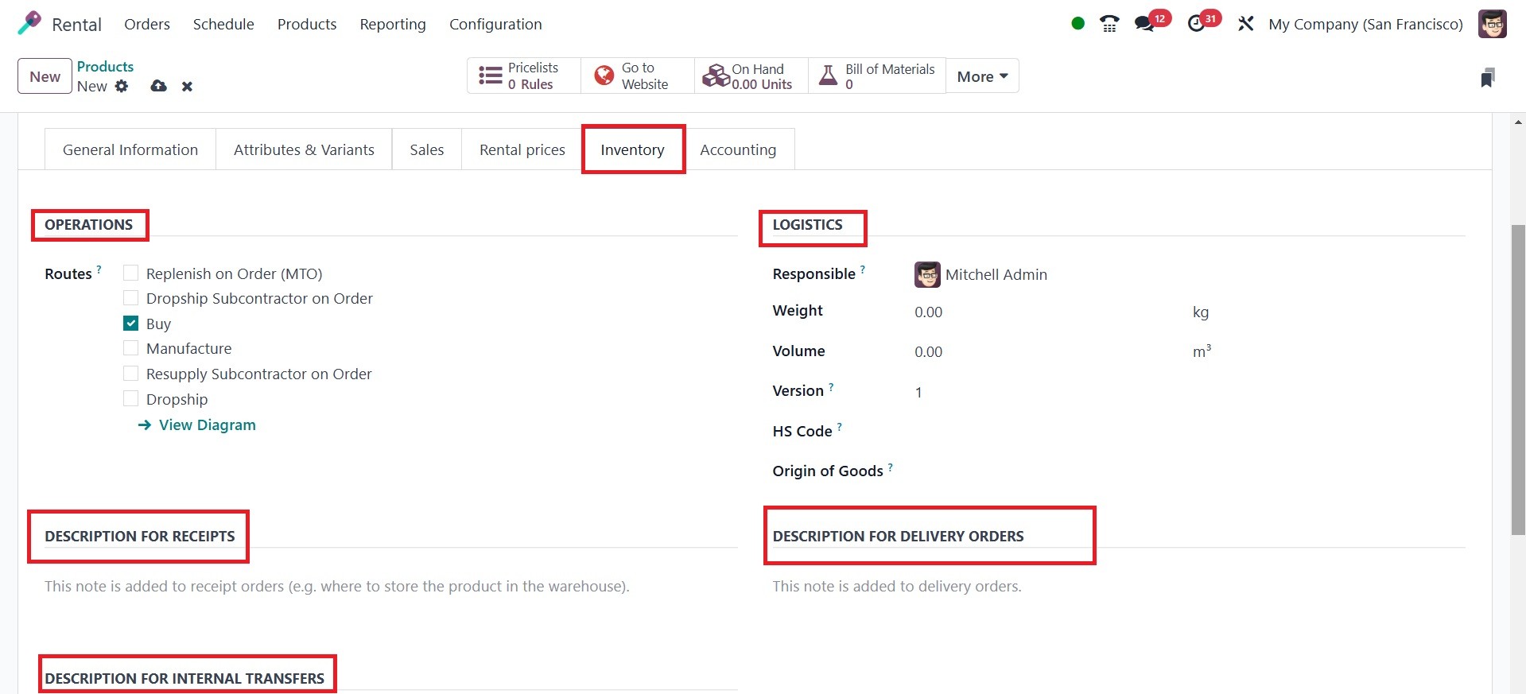Open the Rental prices tab
The image size is (1526, 694).
pyautogui.click(x=522, y=149)
